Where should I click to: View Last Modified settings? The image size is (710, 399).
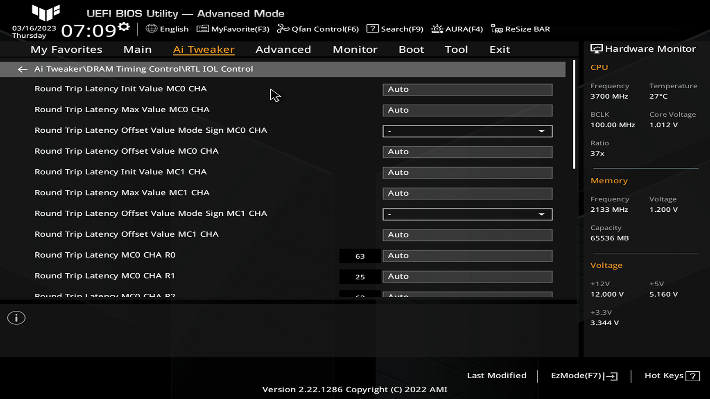click(x=496, y=375)
